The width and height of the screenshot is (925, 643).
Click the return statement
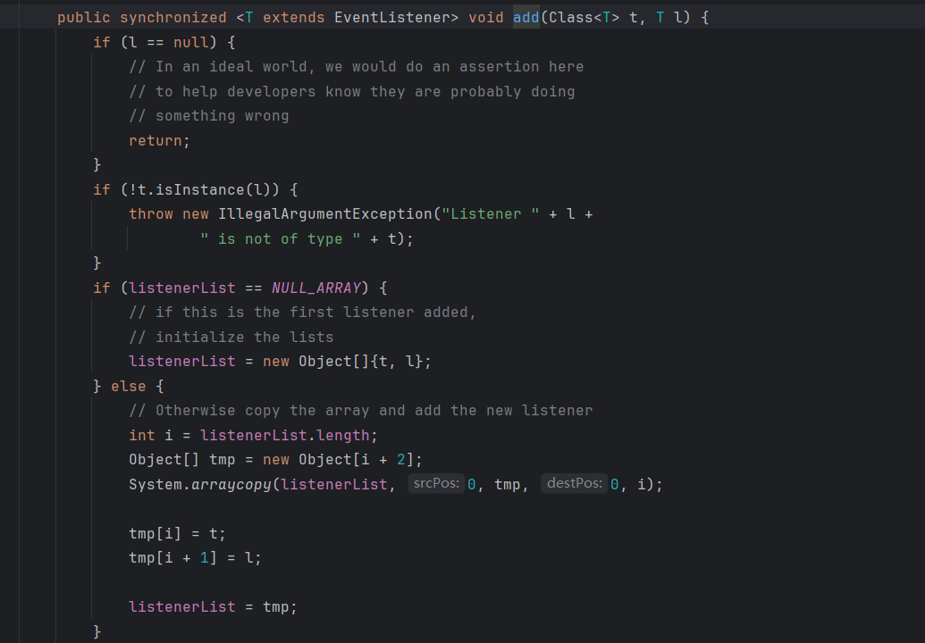click(x=159, y=140)
